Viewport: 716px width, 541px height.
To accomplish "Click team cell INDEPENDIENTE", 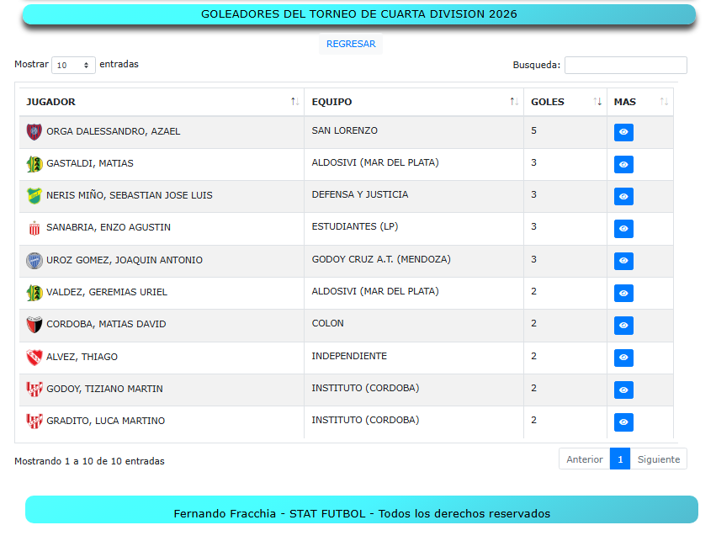I will coord(349,356).
